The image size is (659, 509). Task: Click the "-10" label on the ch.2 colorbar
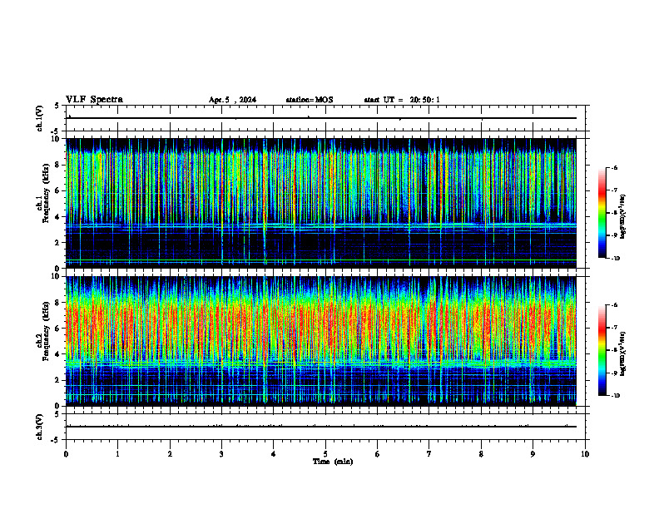pos(615,396)
